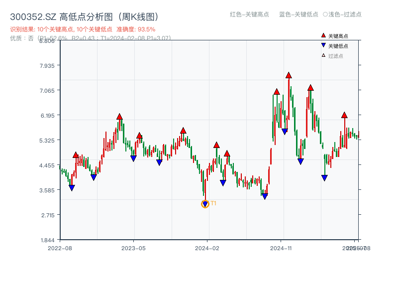Screen dimensions: 398x299
Task: Click the 7.065 y-axis label
Action: pos(47,91)
